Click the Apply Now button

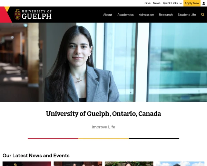(192, 3)
